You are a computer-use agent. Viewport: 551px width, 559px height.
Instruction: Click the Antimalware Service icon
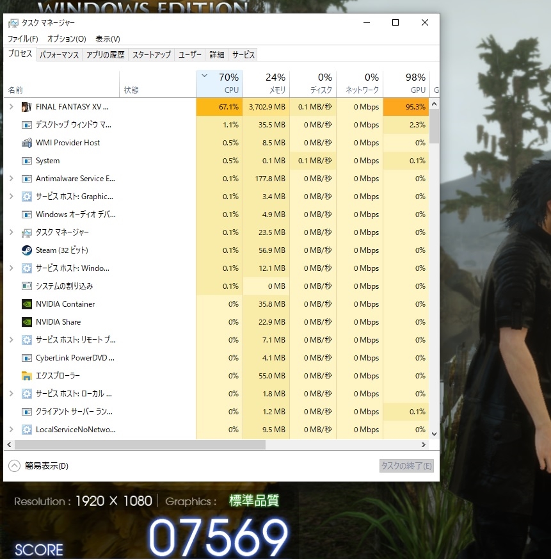27,179
